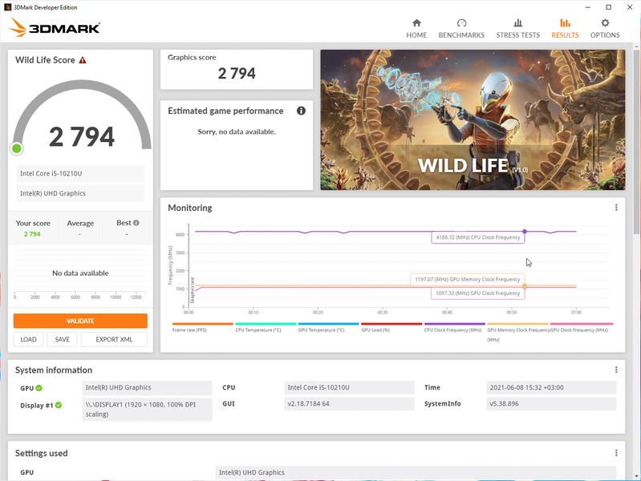The height and width of the screenshot is (481, 641).
Task: Click the 1097.32 MHz GPU clock tooltip
Action: coord(477,293)
